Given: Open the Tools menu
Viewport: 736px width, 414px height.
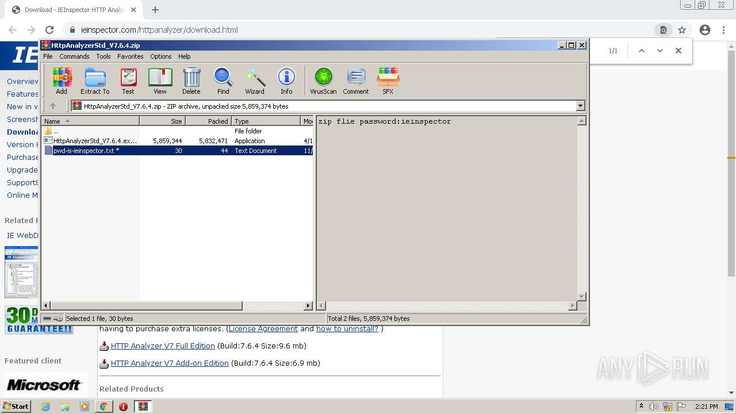Looking at the screenshot, I should 103,56.
